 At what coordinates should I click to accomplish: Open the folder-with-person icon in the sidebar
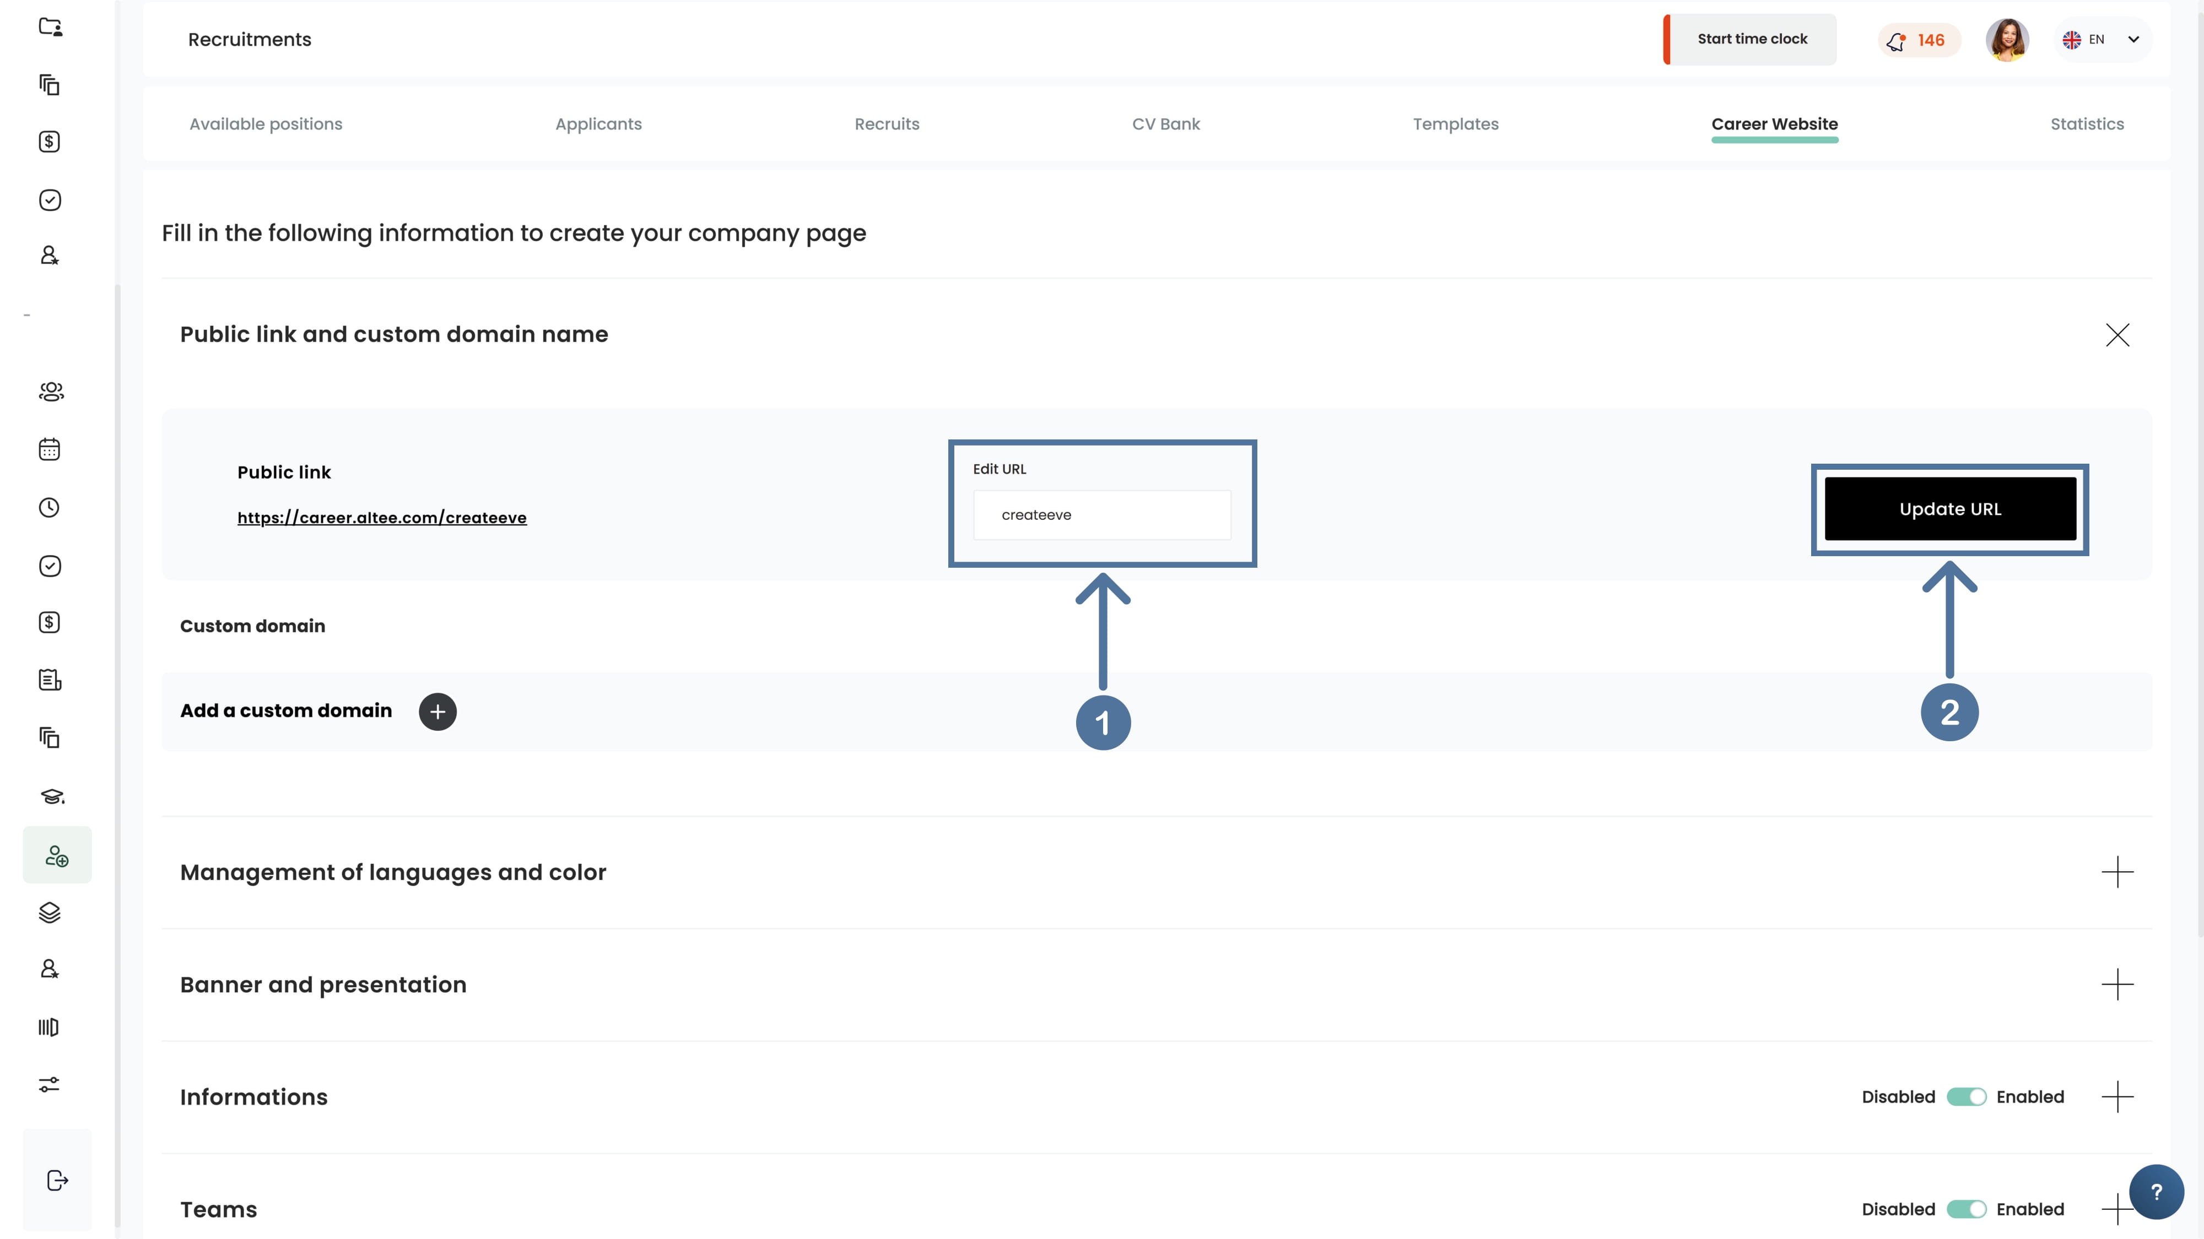51,26
